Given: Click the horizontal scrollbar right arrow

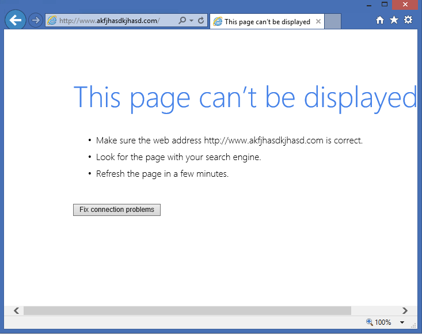Looking at the screenshot, I should pyautogui.click(x=405, y=310).
